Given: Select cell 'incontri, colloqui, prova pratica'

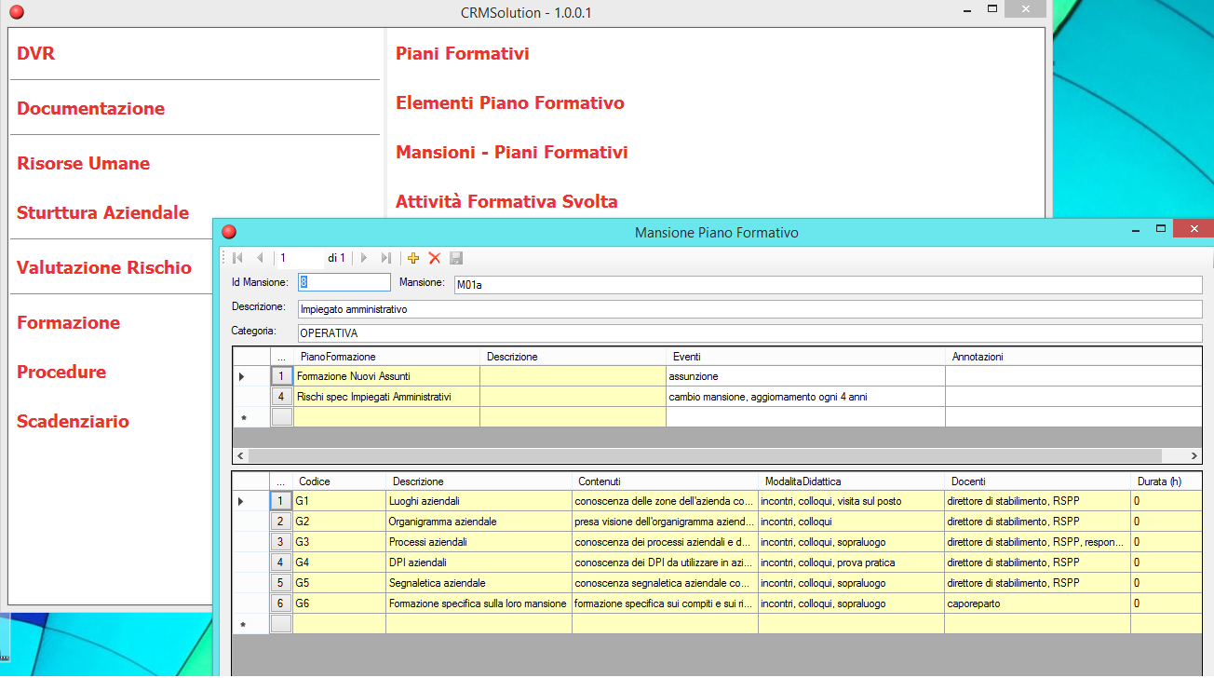Looking at the screenshot, I should point(851,563).
